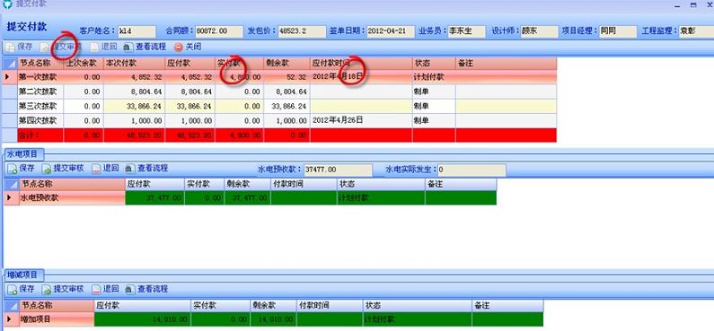Click the 水电实际发生 field
Image resolution: width=714 pixels, height=331 pixels.
472,170
